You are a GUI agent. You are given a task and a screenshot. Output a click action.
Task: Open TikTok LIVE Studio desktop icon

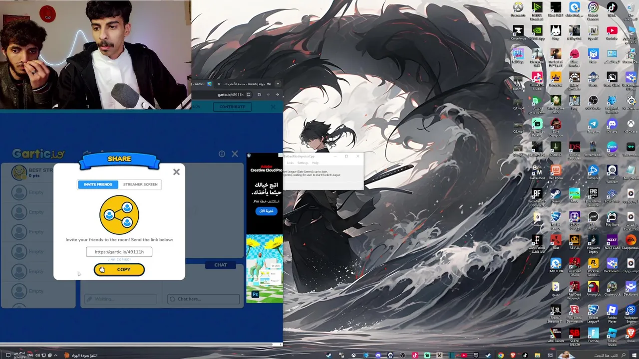[x=537, y=81]
